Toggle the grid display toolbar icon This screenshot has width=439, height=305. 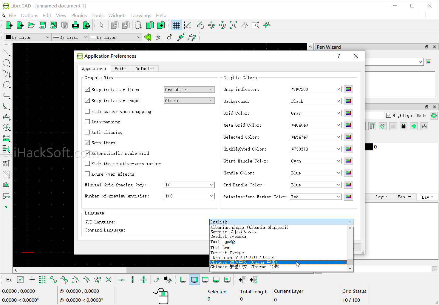pos(176,25)
